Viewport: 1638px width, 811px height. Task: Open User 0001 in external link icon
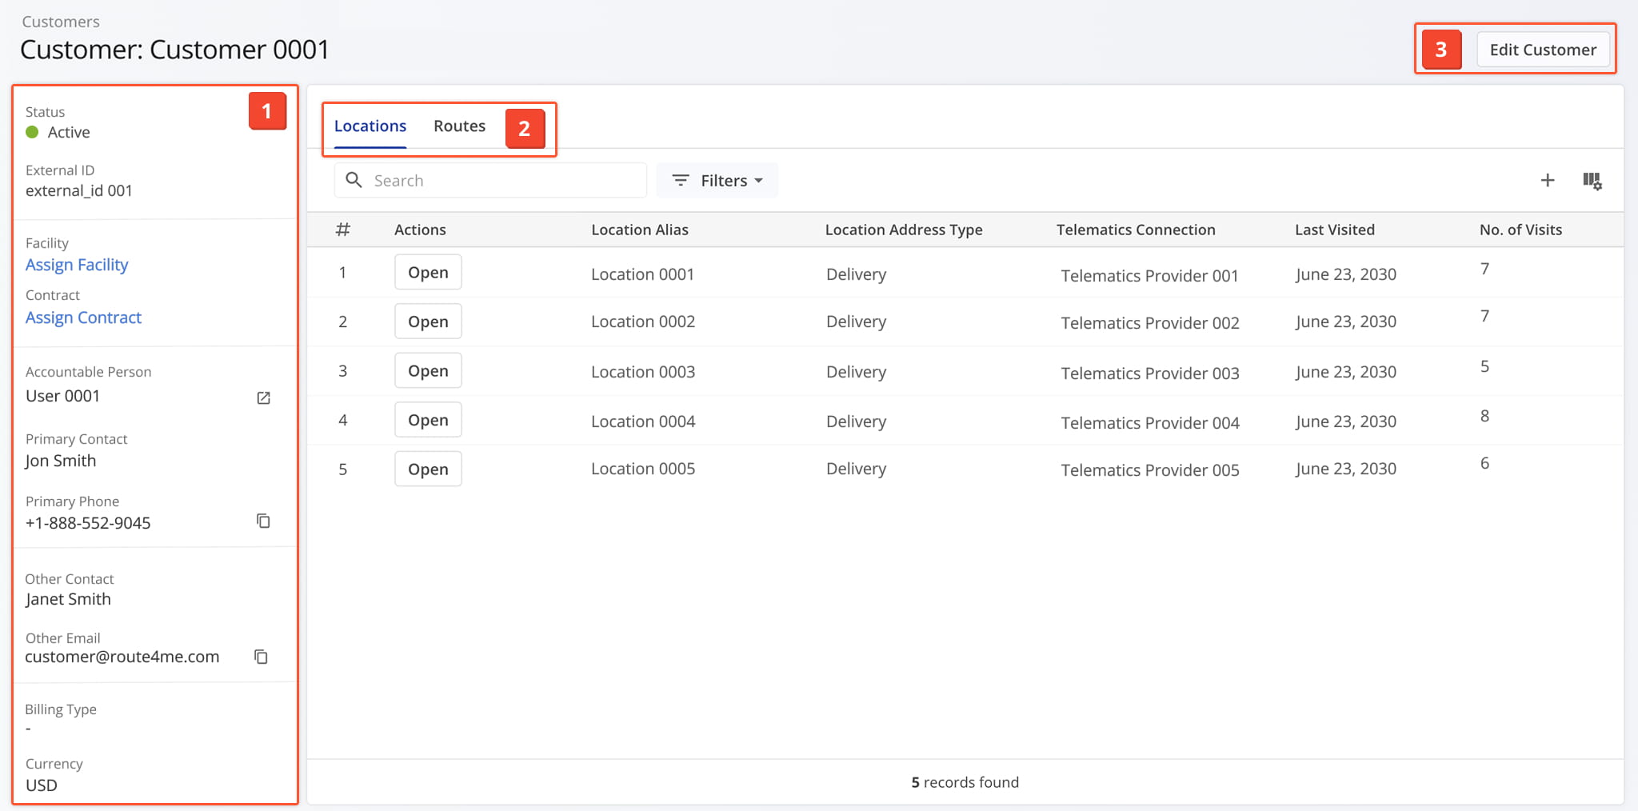(x=263, y=398)
